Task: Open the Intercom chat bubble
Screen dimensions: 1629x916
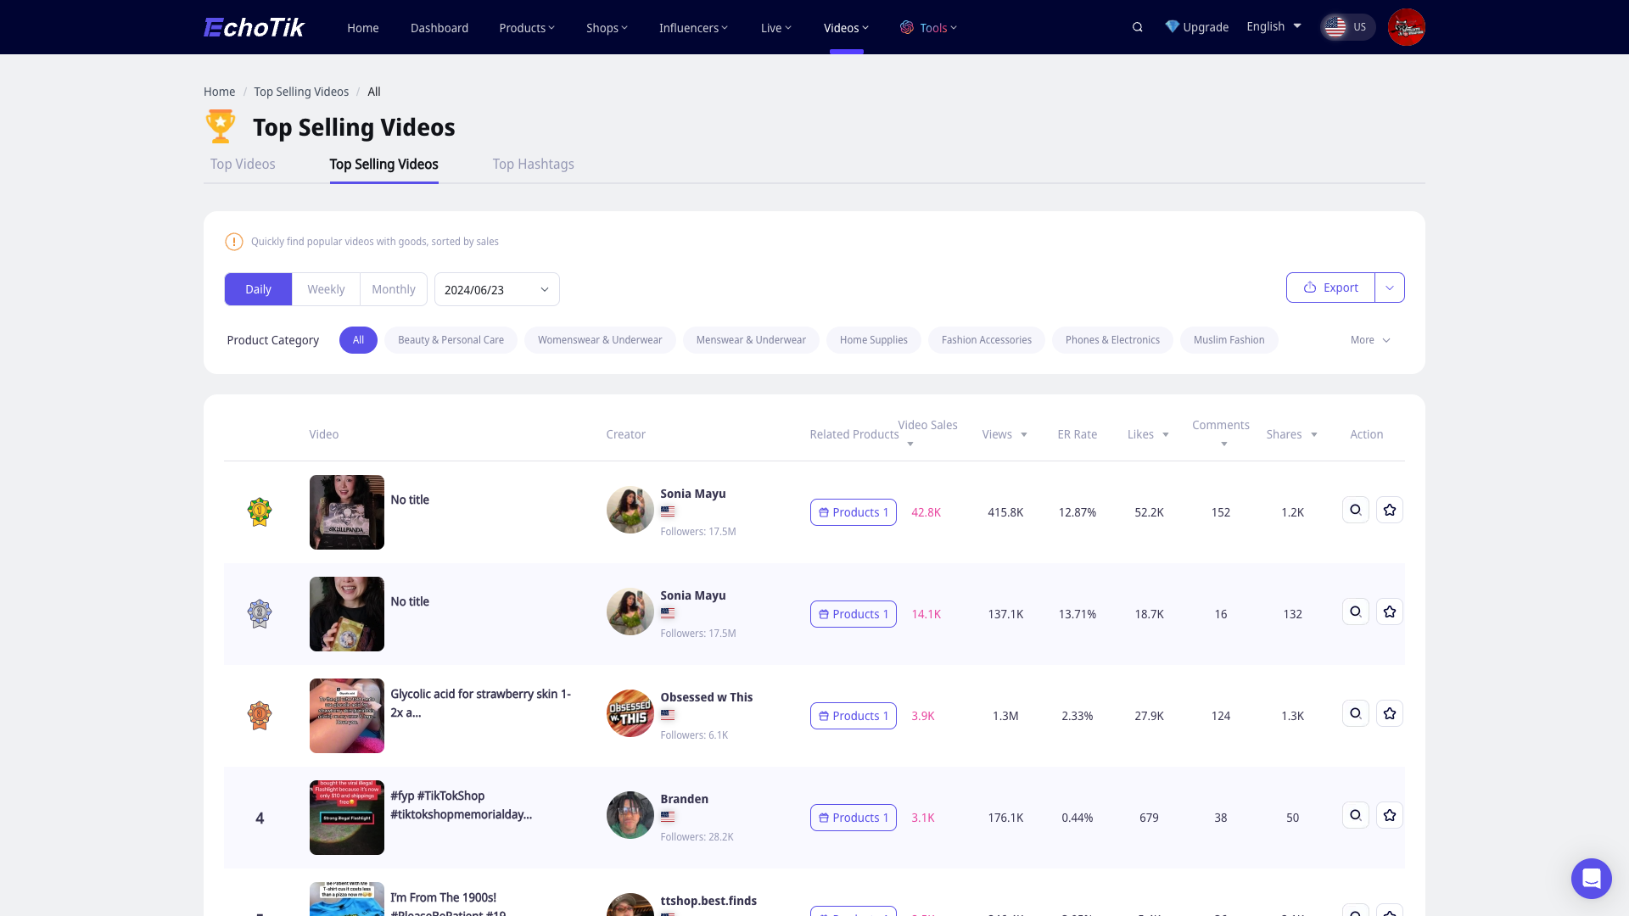Action: coord(1591,879)
